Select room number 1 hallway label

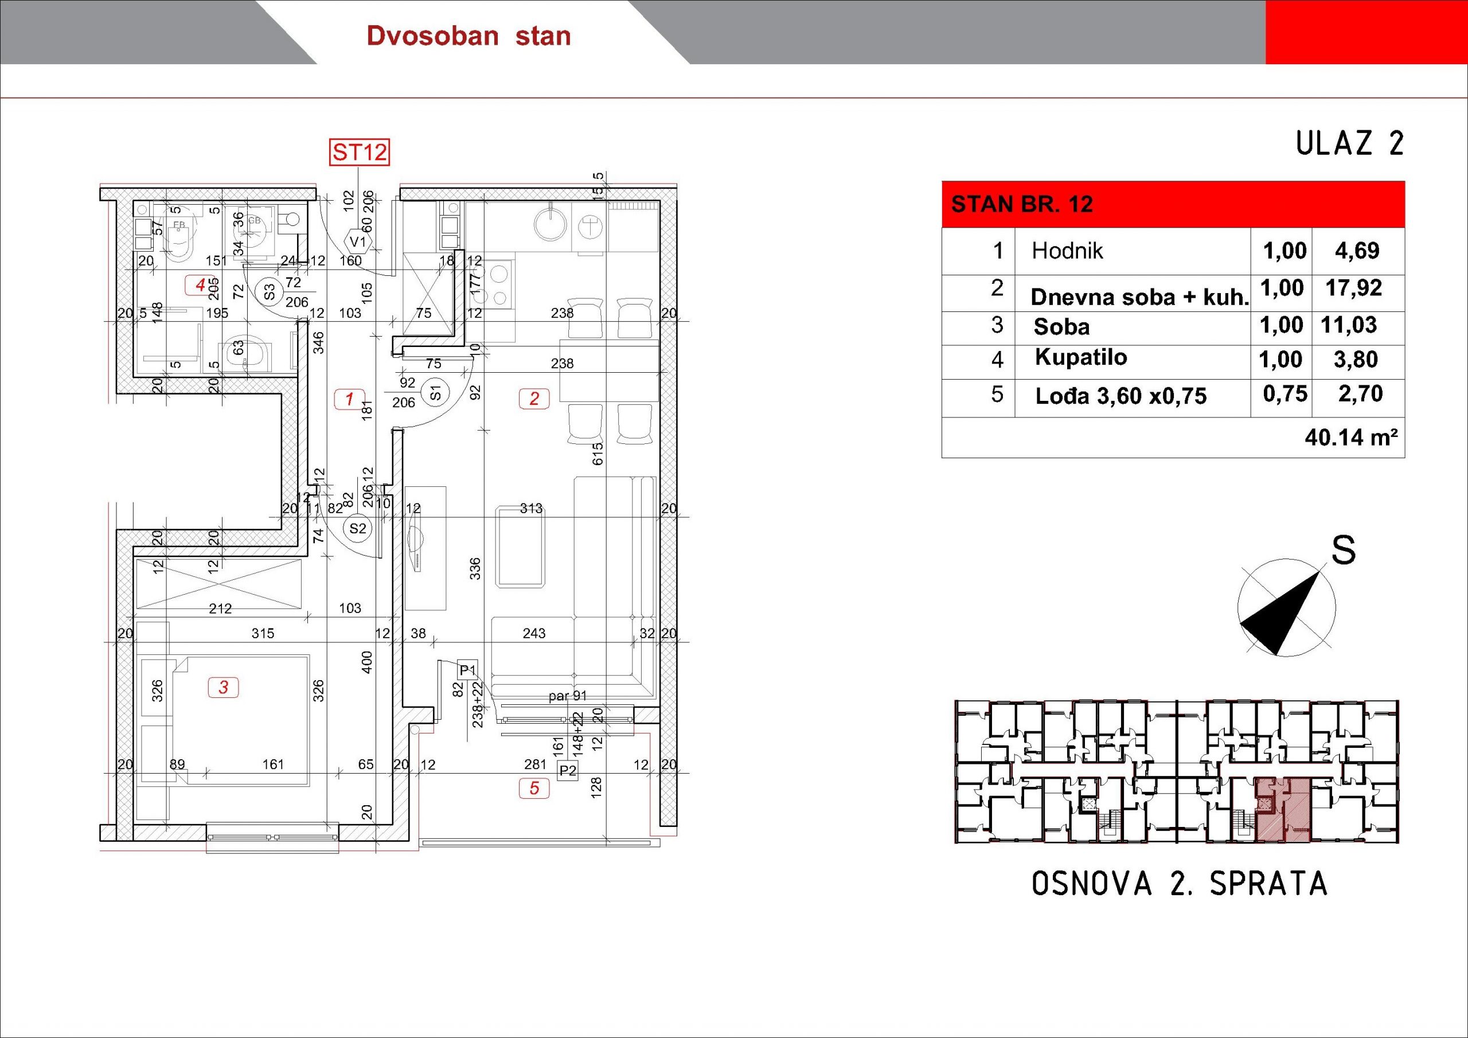350,400
